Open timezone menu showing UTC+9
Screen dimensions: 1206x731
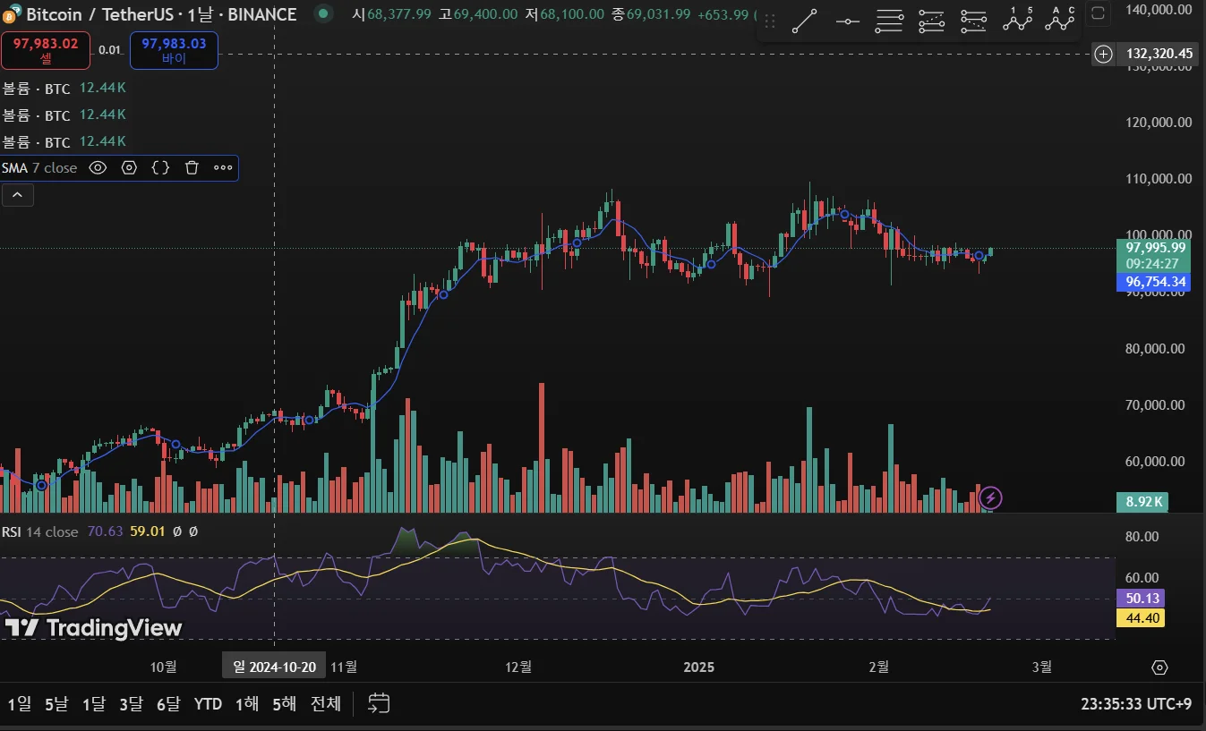[x=1135, y=704]
